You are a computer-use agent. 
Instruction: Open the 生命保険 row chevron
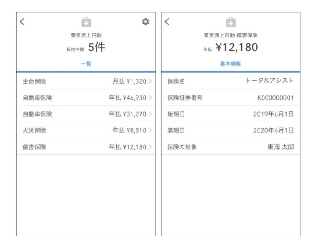coord(150,81)
